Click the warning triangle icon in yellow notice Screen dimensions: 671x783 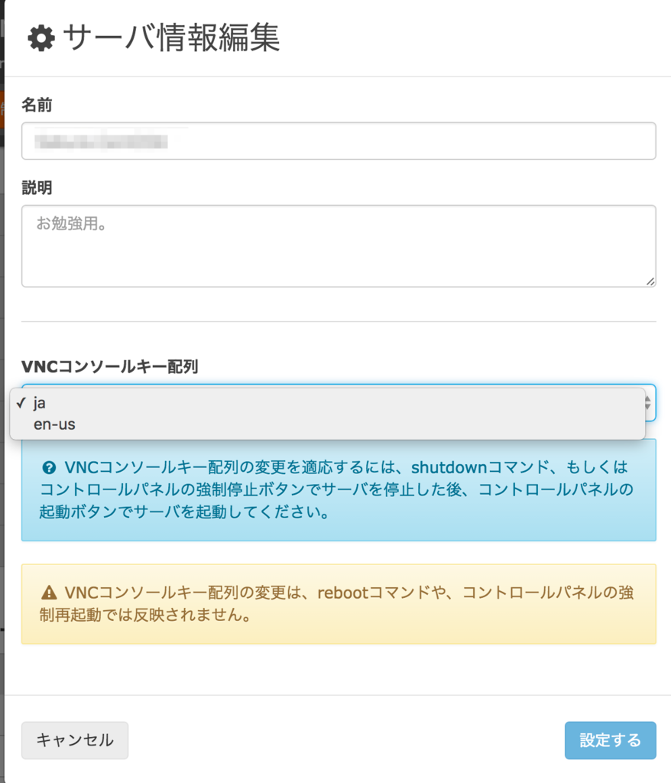coord(49,593)
